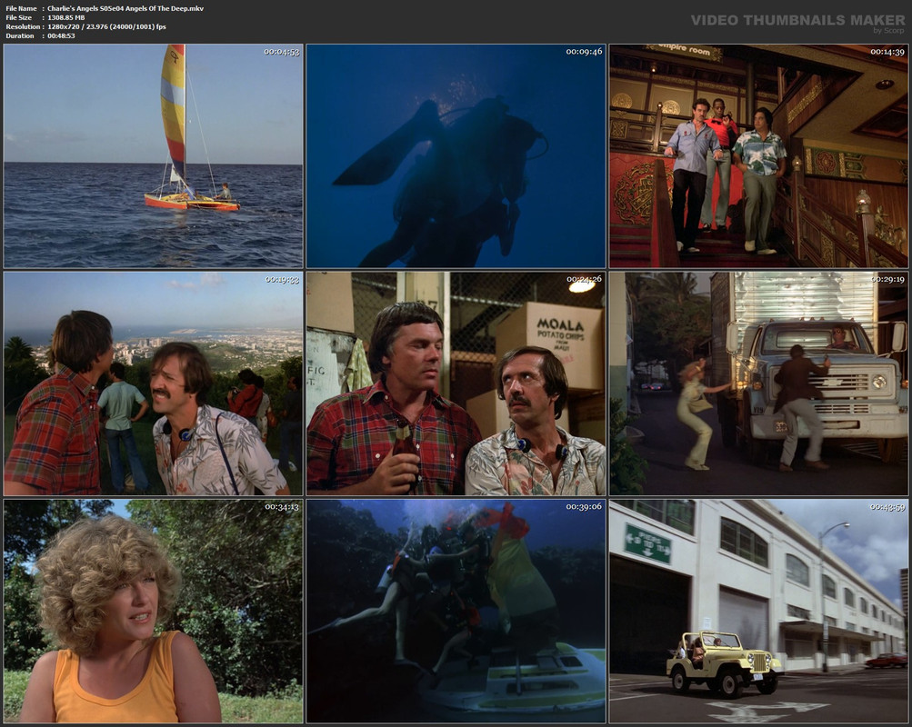Click the 00:39:06 timestamp label
912x727 pixels.
(x=584, y=507)
